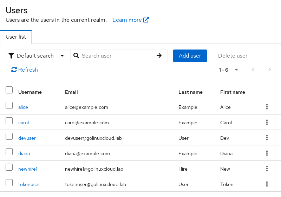Select the checkbox for newhire1
The image size is (281, 197).
pos(9,167)
